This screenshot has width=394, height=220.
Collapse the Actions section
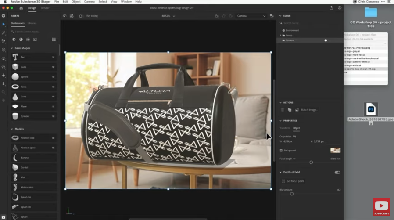point(280,103)
